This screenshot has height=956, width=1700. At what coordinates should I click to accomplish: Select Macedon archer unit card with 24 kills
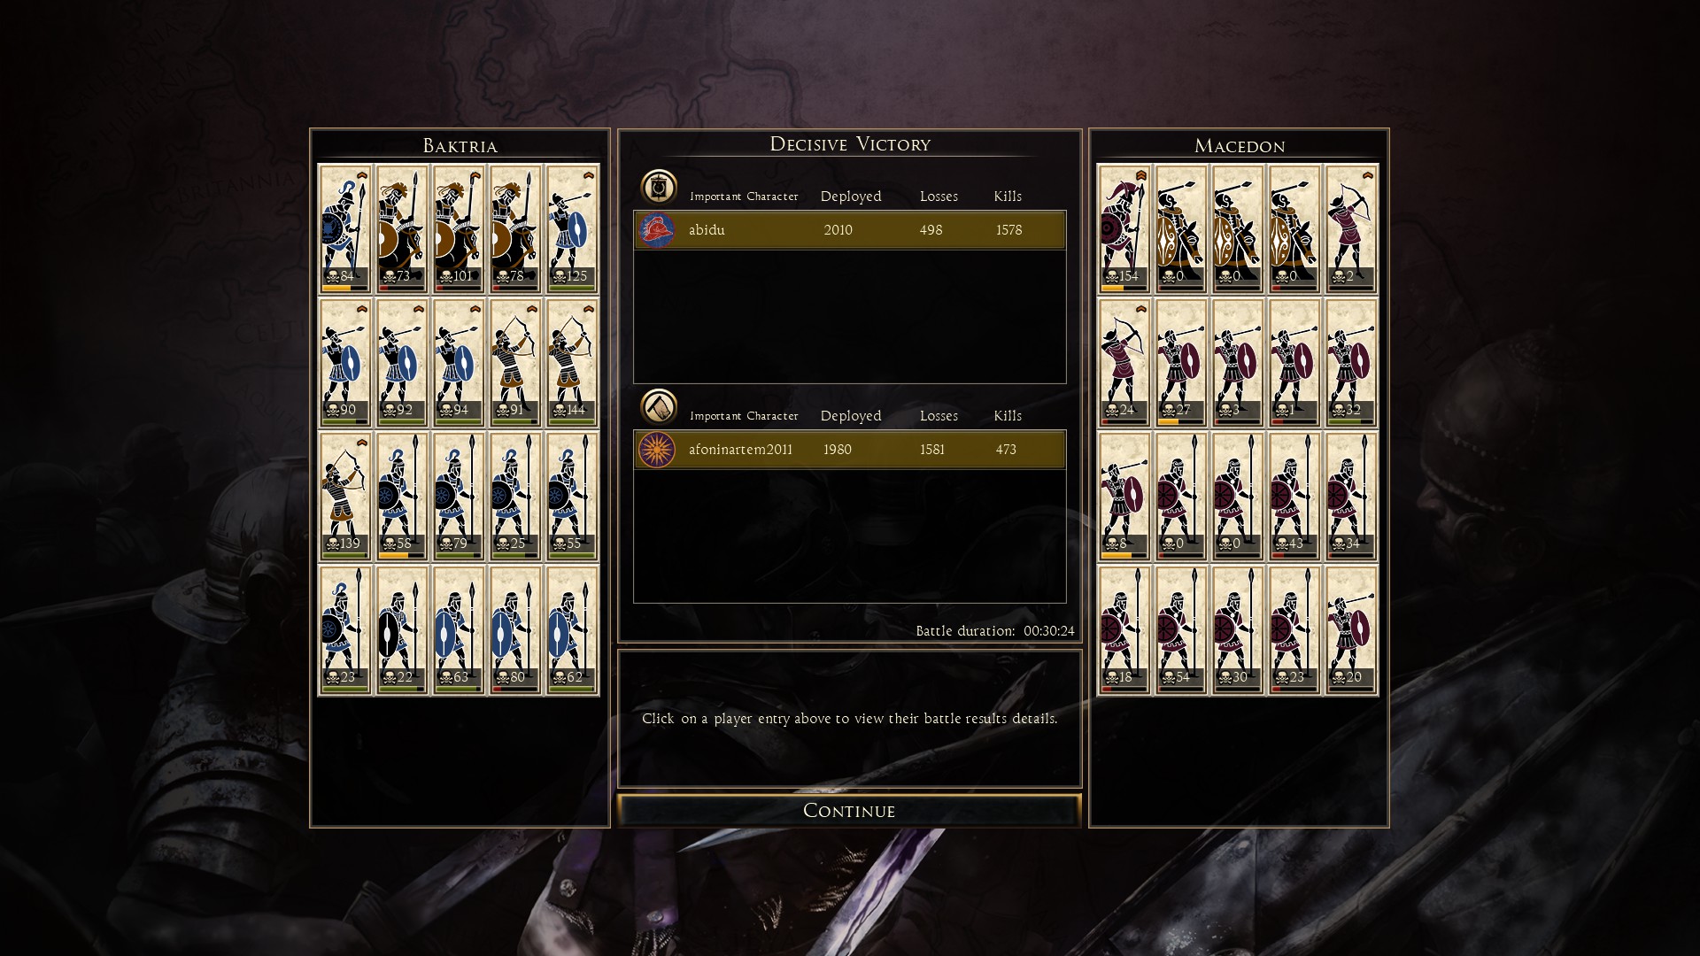coord(1124,362)
